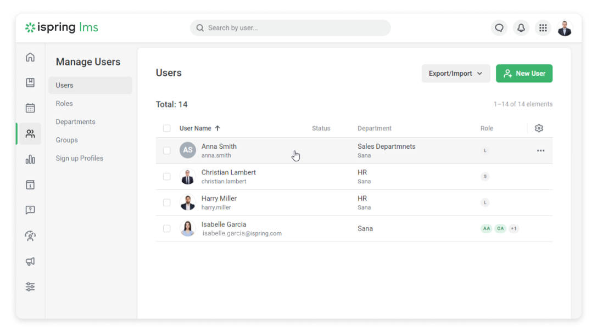
Task: Click the table column settings gear
Action: click(539, 128)
